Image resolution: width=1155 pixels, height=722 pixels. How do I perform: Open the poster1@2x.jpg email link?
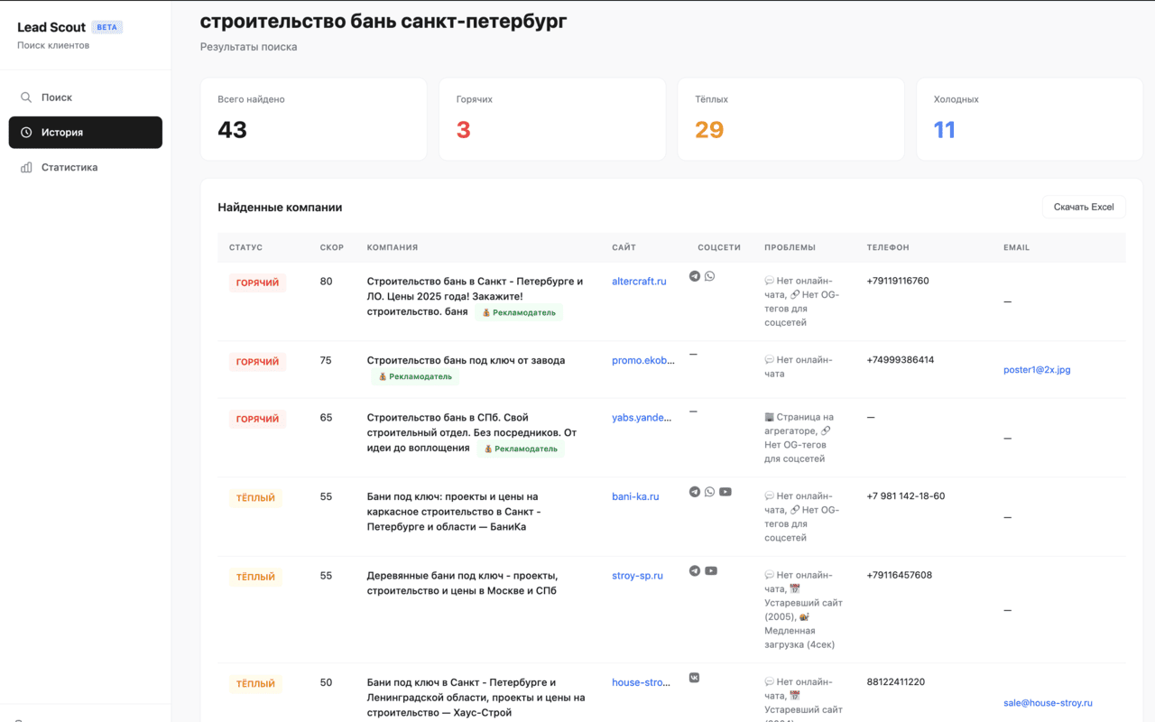pos(1037,370)
